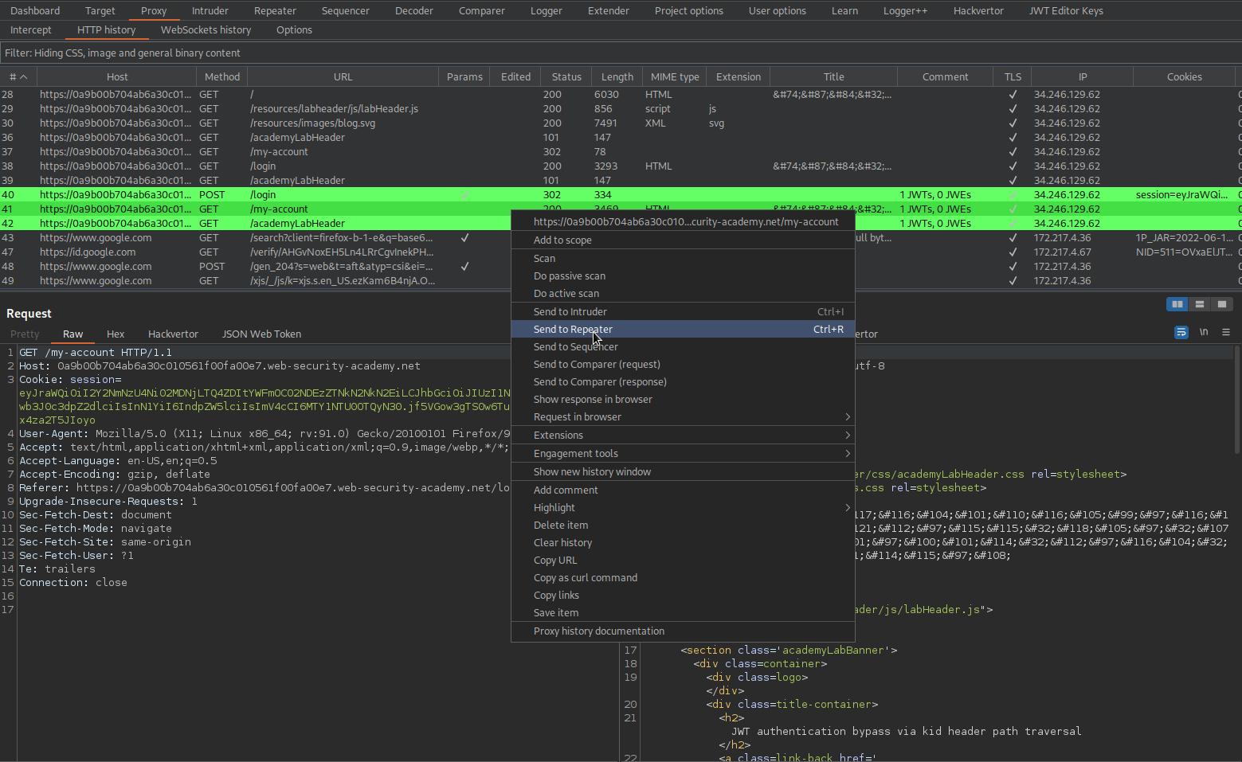
Task: Toggle sort arrow on # column header
Action: coord(24,77)
